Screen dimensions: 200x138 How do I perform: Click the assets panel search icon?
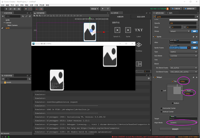(30, 79)
